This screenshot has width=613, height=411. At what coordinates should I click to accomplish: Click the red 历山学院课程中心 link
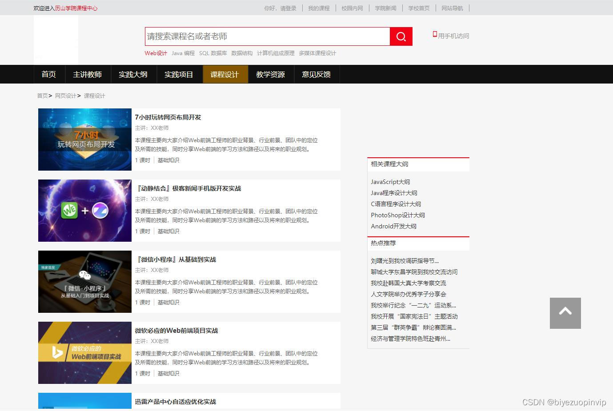[76, 8]
